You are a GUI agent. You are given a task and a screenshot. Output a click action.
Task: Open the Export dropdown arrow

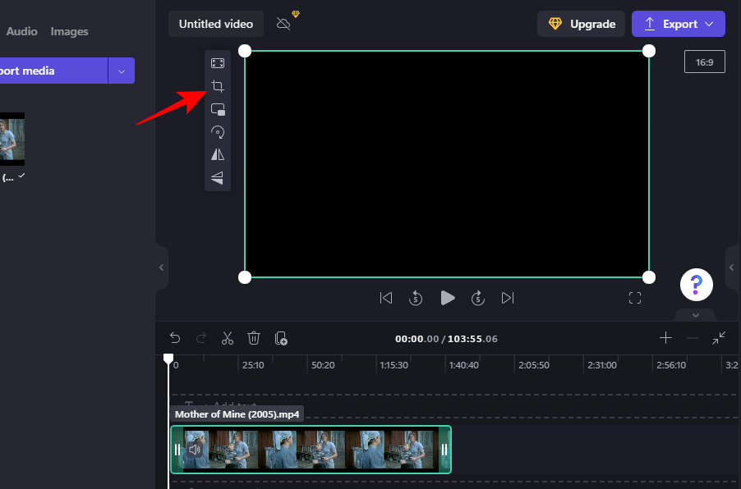(x=708, y=24)
